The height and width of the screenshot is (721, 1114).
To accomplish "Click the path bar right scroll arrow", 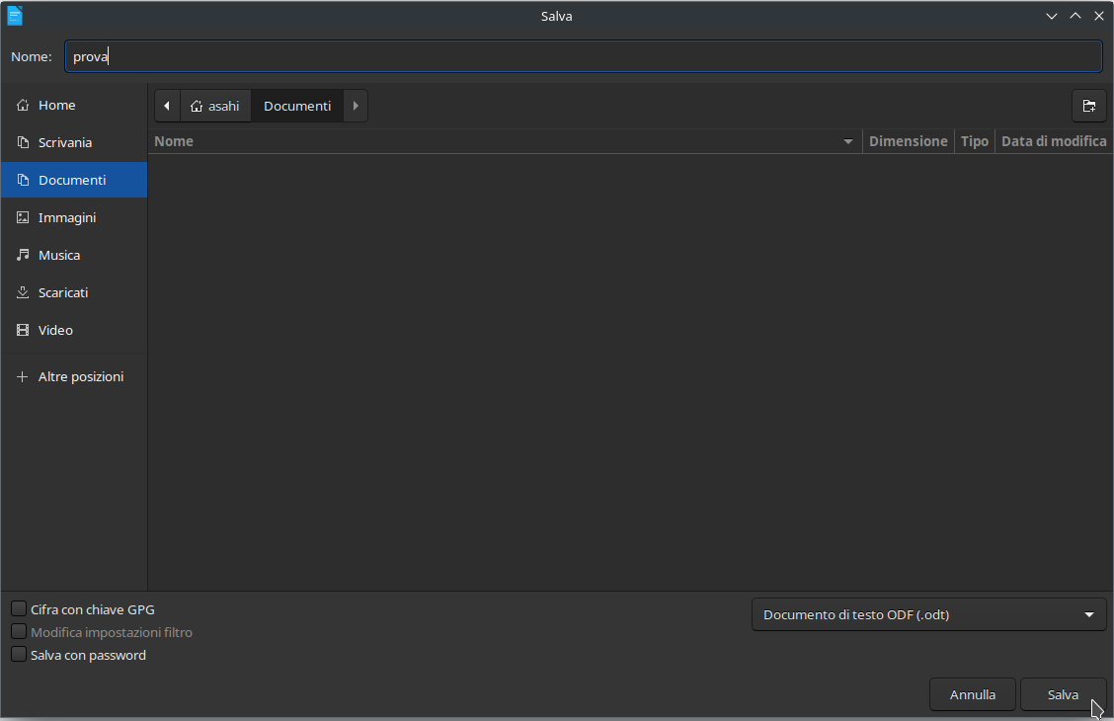I will [x=356, y=106].
